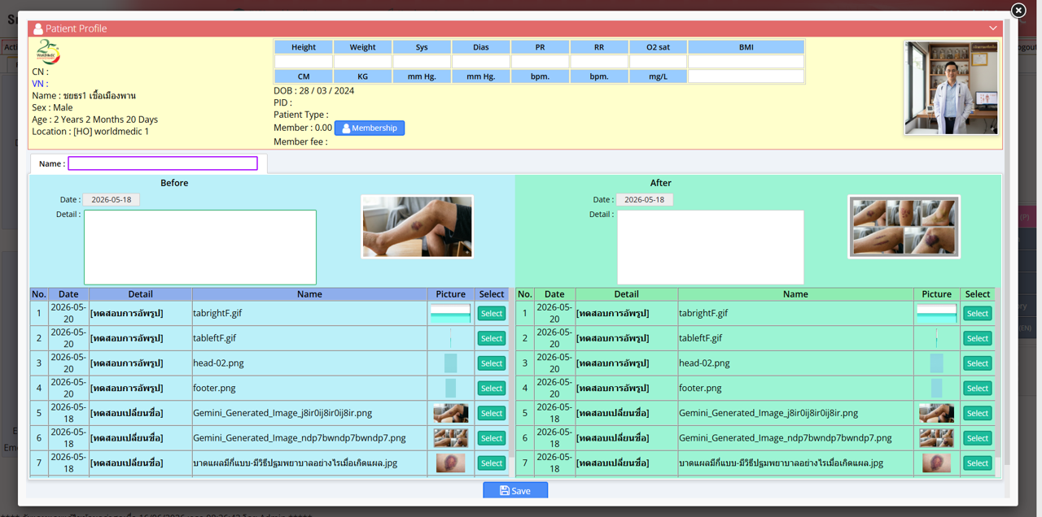Viewport: 1042px width, 517px height.
Task: Open tabrightF.gif picture thumbnail in After table
Action: (x=936, y=313)
